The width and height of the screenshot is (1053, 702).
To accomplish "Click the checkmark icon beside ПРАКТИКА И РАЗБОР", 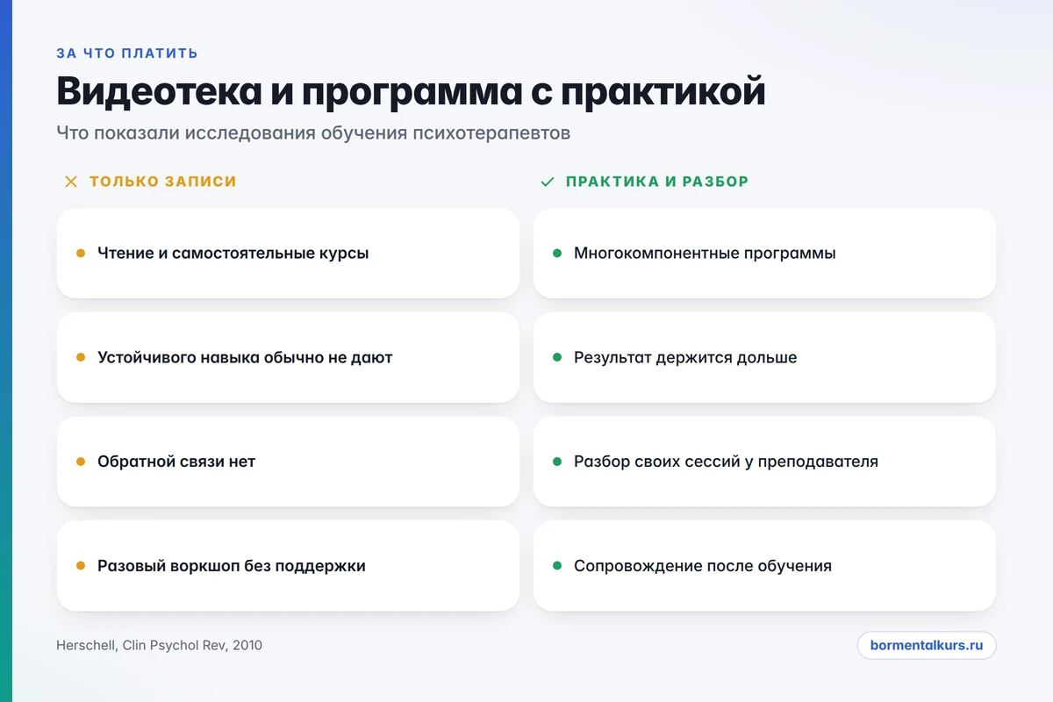I will [548, 182].
